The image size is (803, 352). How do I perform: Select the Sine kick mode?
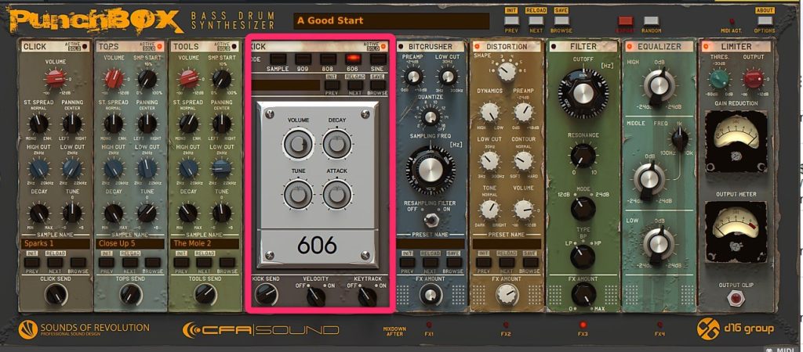pyautogui.click(x=378, y=59)
